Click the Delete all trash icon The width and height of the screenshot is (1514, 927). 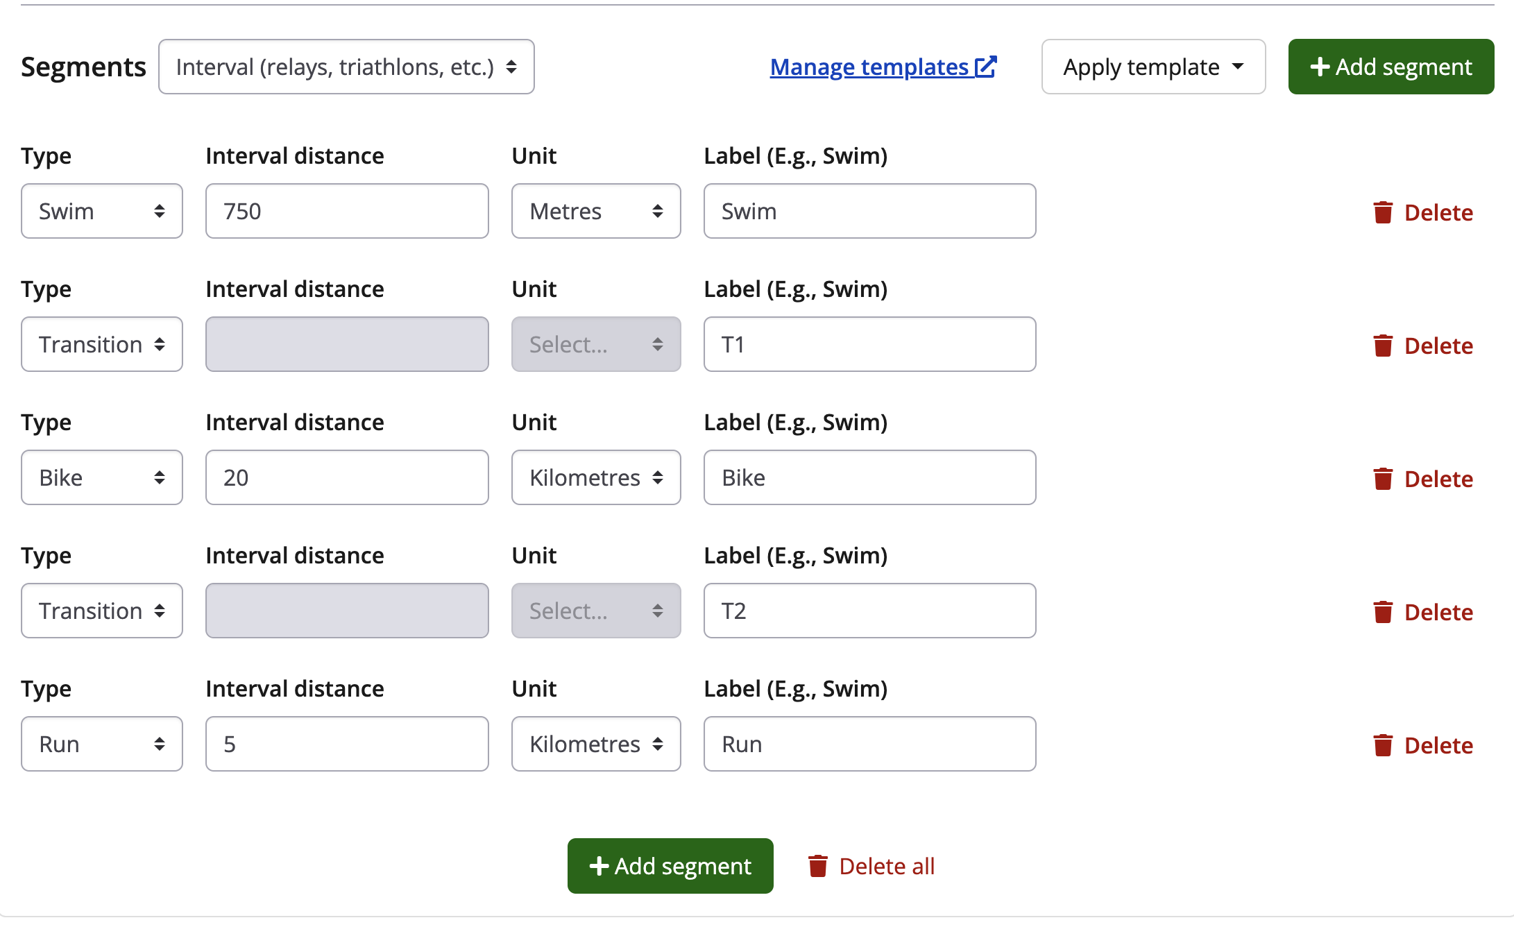[x=818, y=866]
